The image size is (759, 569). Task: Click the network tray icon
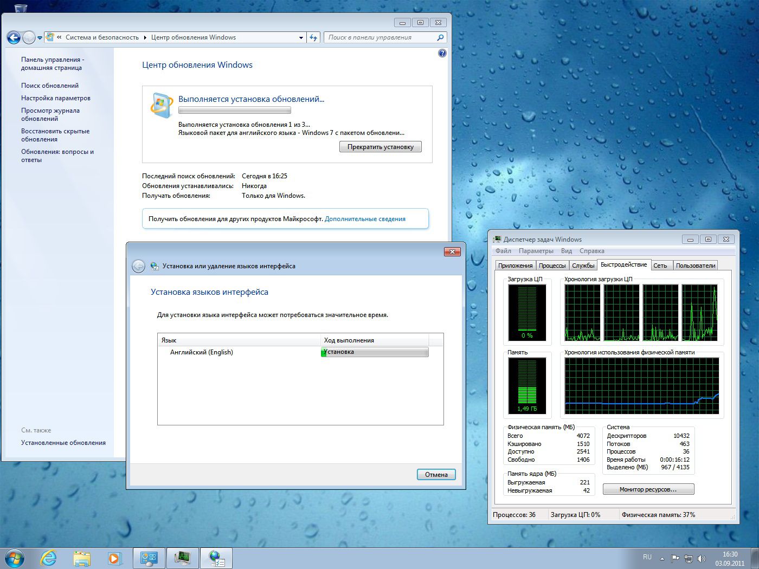689,558
